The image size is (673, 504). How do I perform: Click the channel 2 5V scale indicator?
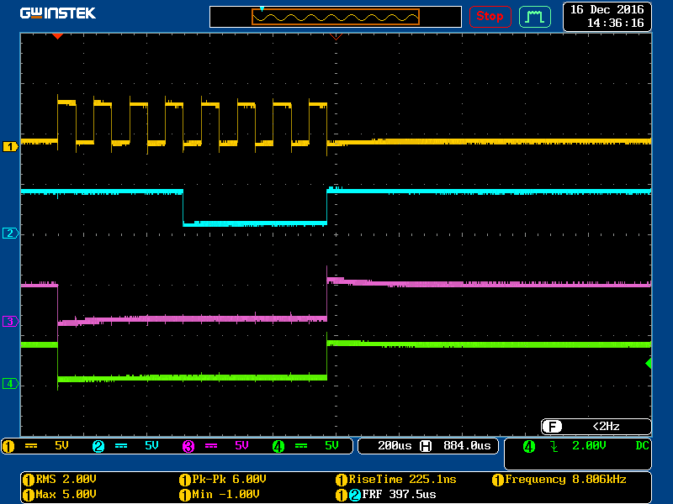pos(151,446)
